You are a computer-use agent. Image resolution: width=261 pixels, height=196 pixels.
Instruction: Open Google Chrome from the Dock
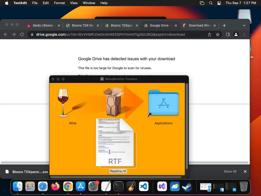pyautogui.click(x=68, y=186)
